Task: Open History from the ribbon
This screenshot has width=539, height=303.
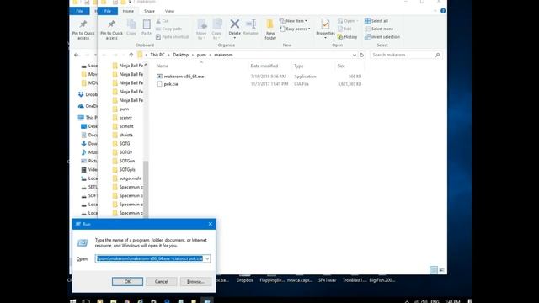Action: point(348,37)
